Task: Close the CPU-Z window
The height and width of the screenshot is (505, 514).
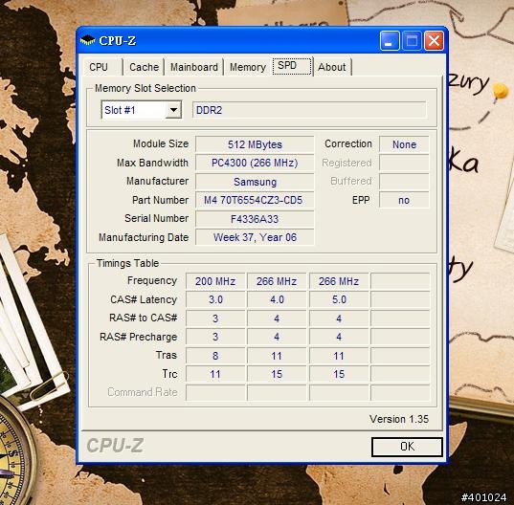Action: tap(434, 41)
